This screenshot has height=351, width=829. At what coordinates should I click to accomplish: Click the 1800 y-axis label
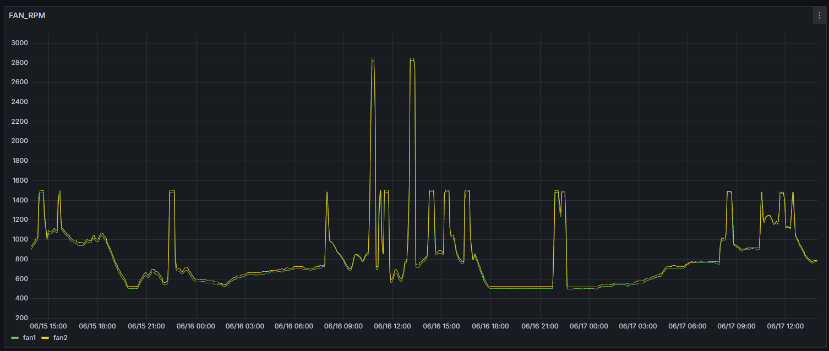(x=20, y=161)
